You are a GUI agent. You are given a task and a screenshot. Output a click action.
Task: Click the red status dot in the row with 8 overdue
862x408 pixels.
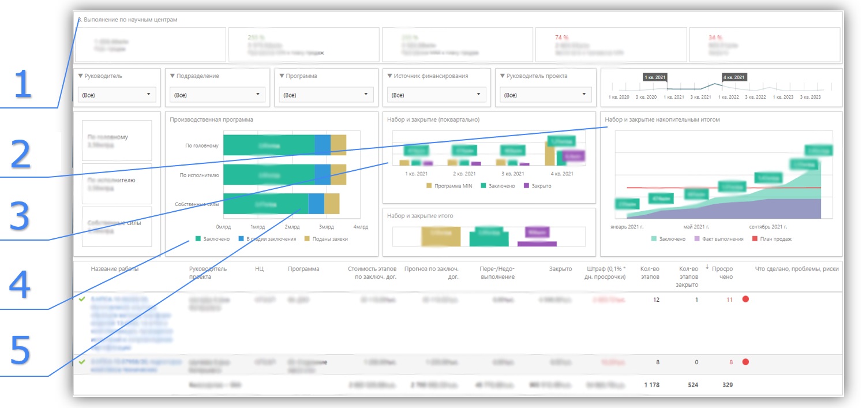pos(745,362)
